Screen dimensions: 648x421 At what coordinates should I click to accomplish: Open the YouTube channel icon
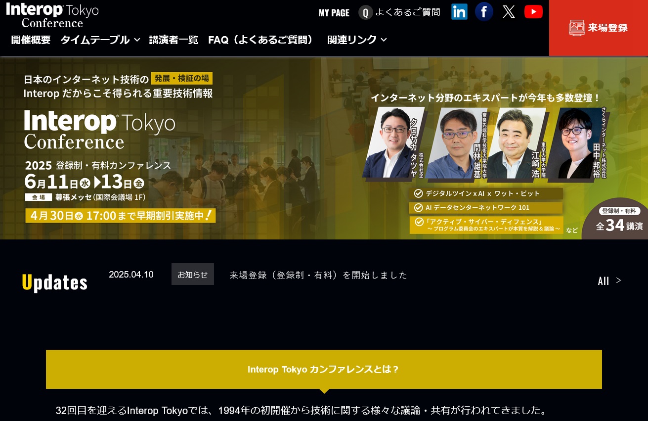tap(533, 12)
